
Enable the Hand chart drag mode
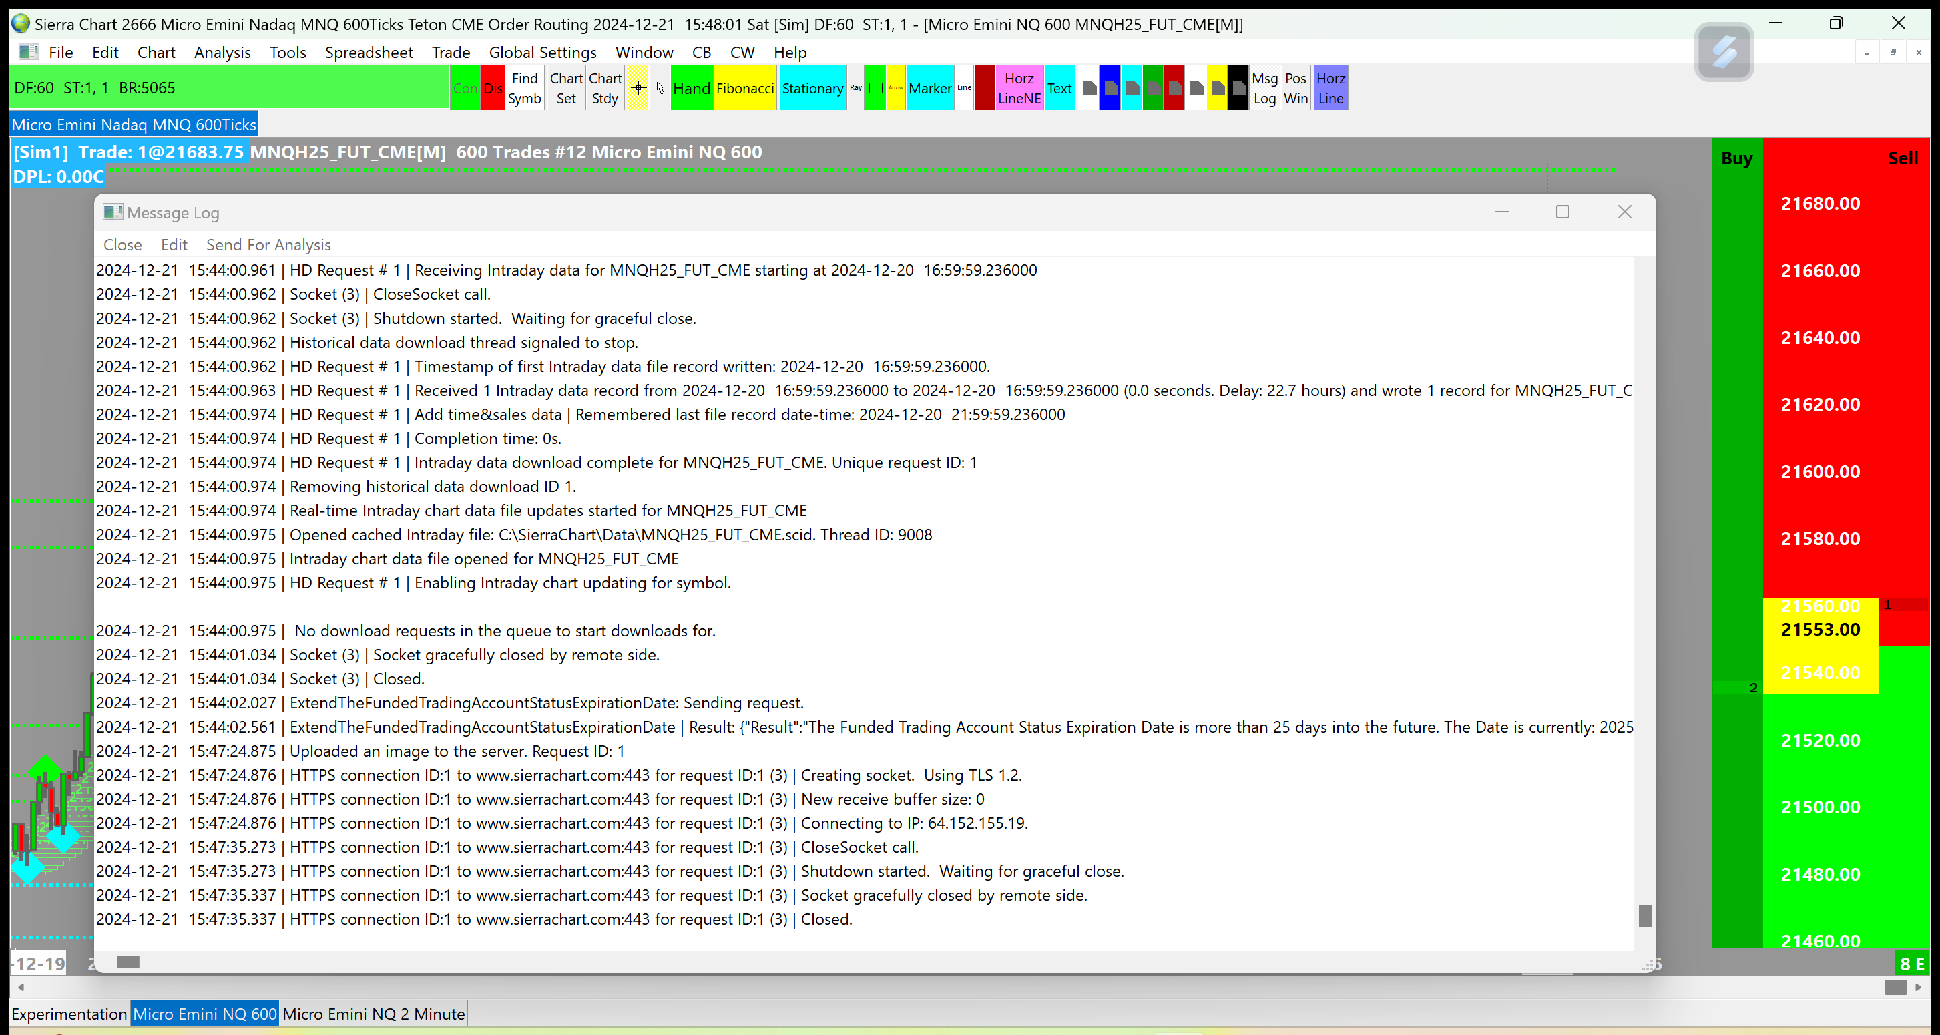pos(690,88)
